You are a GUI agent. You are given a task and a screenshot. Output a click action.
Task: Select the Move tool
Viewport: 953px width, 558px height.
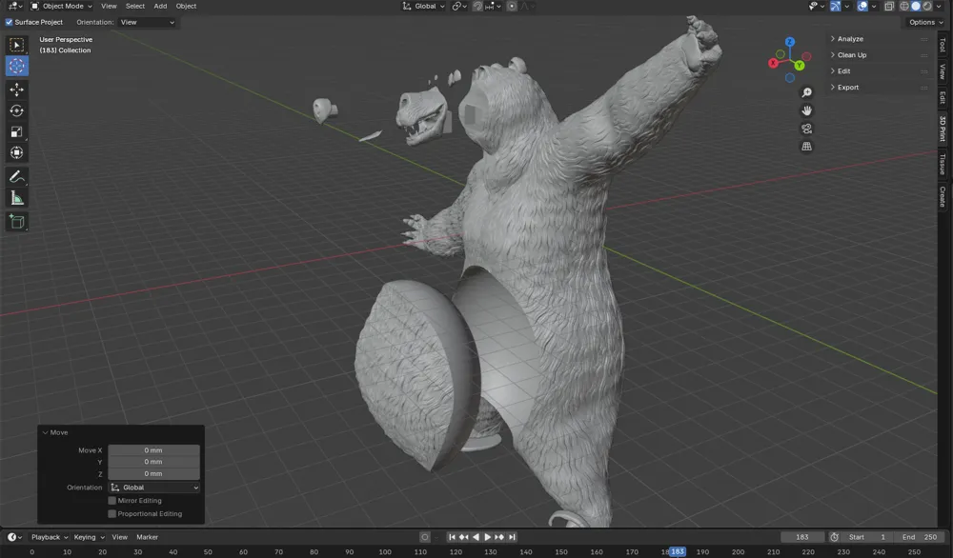click(15, 89)
